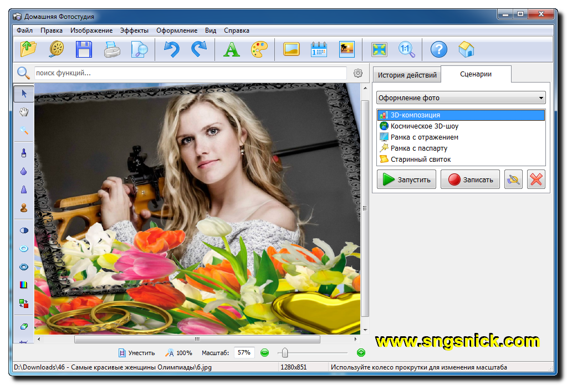Select the arrow pointer tool

[x=24, y=94]
